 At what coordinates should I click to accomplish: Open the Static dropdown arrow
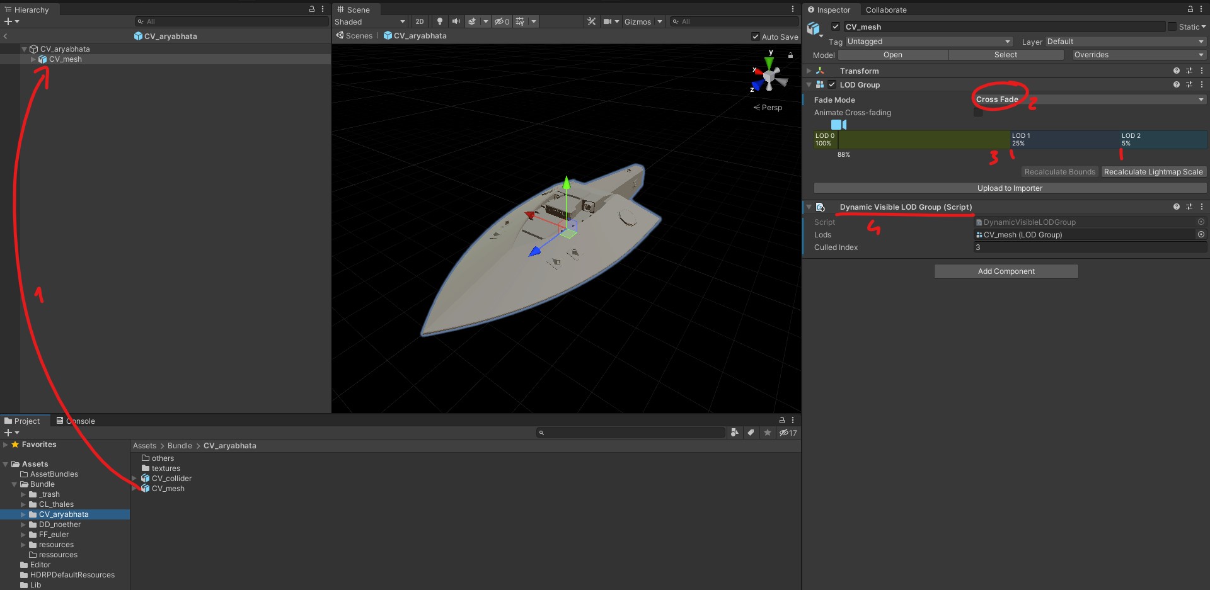(x=1203, y=27)
